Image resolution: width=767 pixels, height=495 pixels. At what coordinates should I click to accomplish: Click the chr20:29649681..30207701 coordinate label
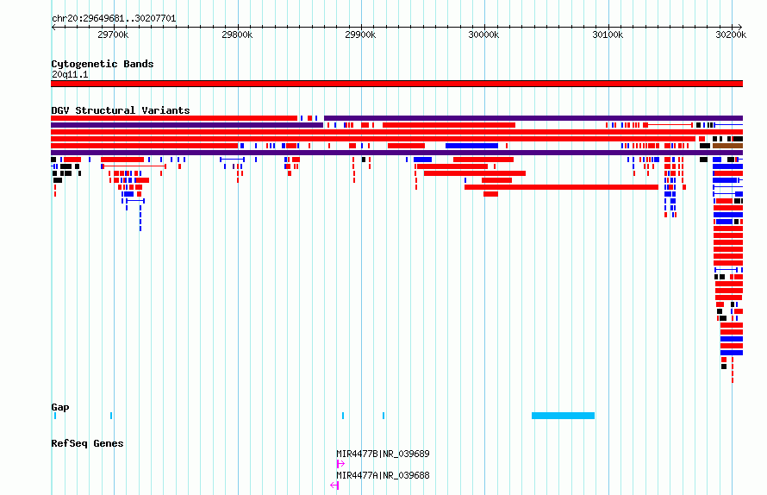point(114,18)
